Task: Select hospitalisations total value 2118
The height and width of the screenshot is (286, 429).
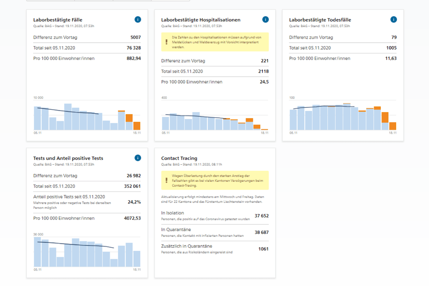Action: pyautogui.click(x=263, y=71)
